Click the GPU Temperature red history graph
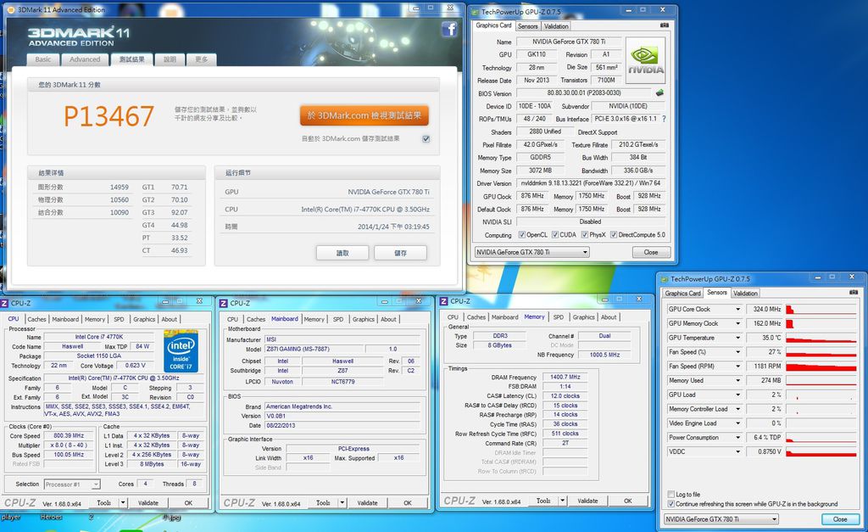Screen dimensions: 868x532 821,338
